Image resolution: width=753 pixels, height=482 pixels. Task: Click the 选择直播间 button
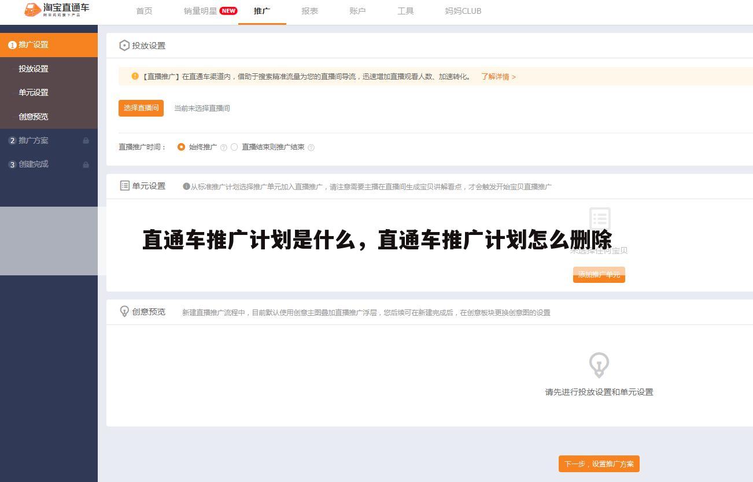coord(141,108)
